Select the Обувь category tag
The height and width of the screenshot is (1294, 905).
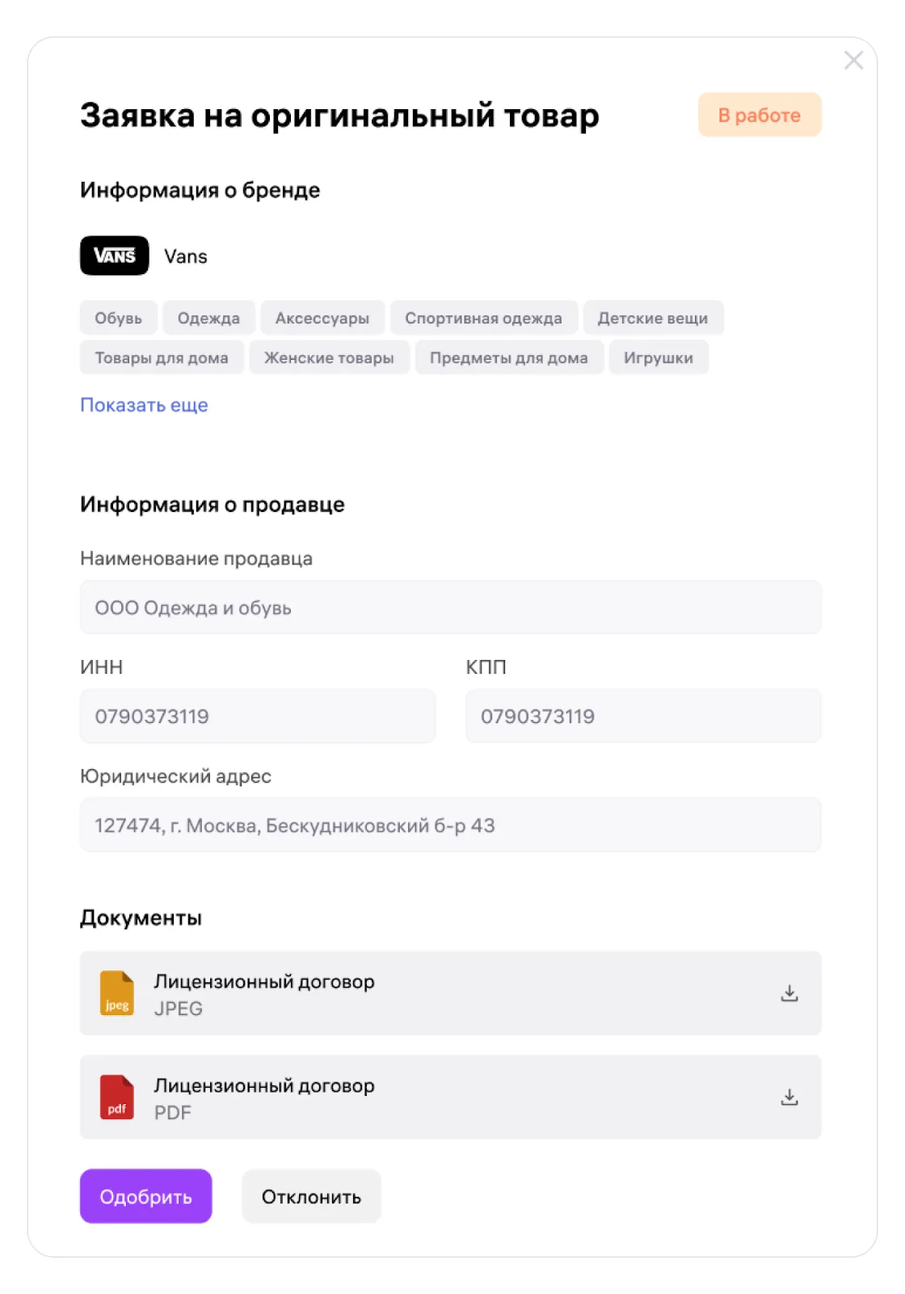click(119, 318)
